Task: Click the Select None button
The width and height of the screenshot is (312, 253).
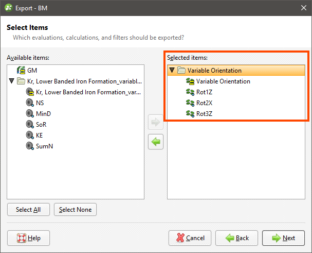Action: [x=75, y=210]
